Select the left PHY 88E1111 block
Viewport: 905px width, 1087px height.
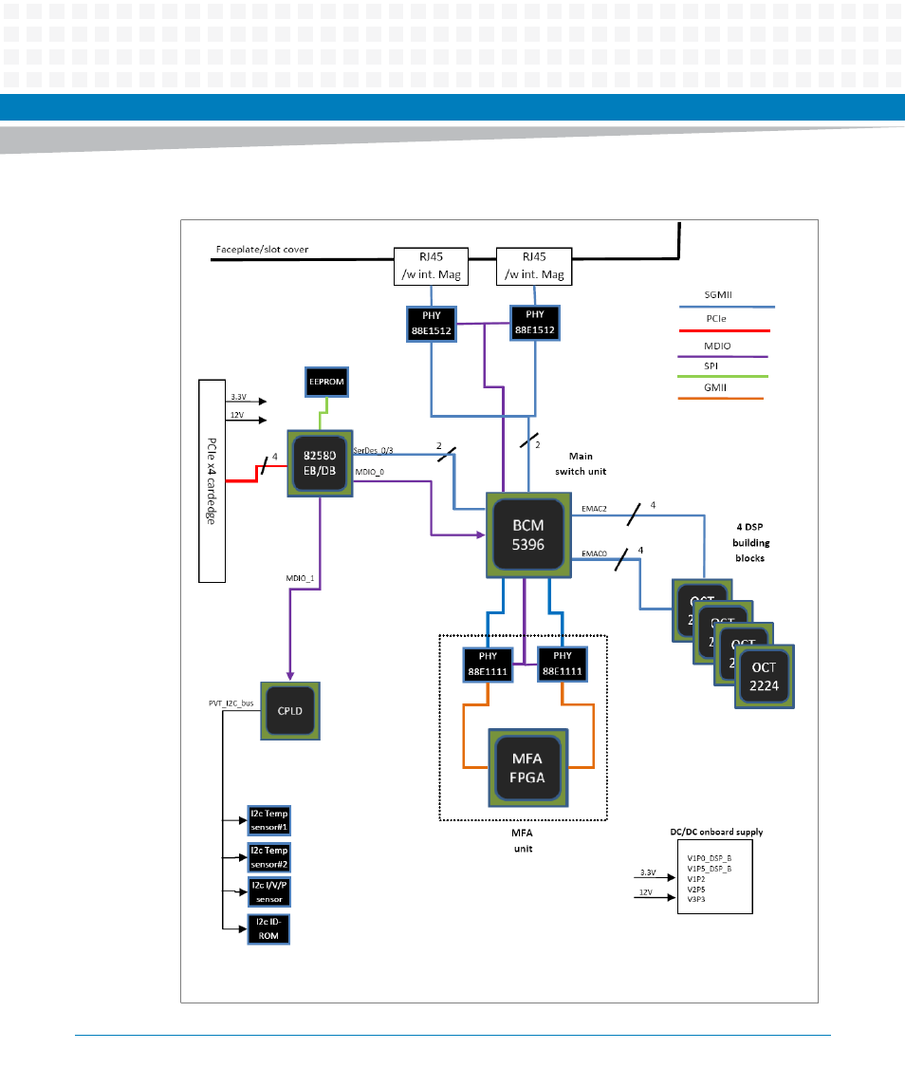pyautogui.click(x=488, y=665)
